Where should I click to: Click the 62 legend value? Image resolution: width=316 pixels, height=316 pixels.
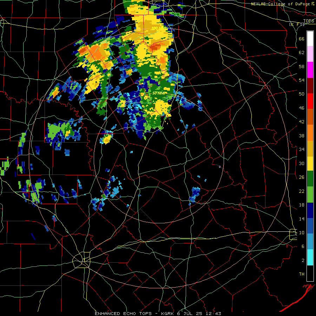tap(302, 53)
